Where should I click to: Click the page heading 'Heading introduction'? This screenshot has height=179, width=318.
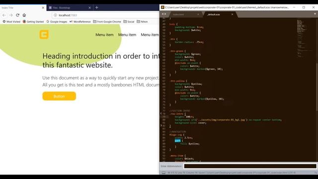[78, 56]
